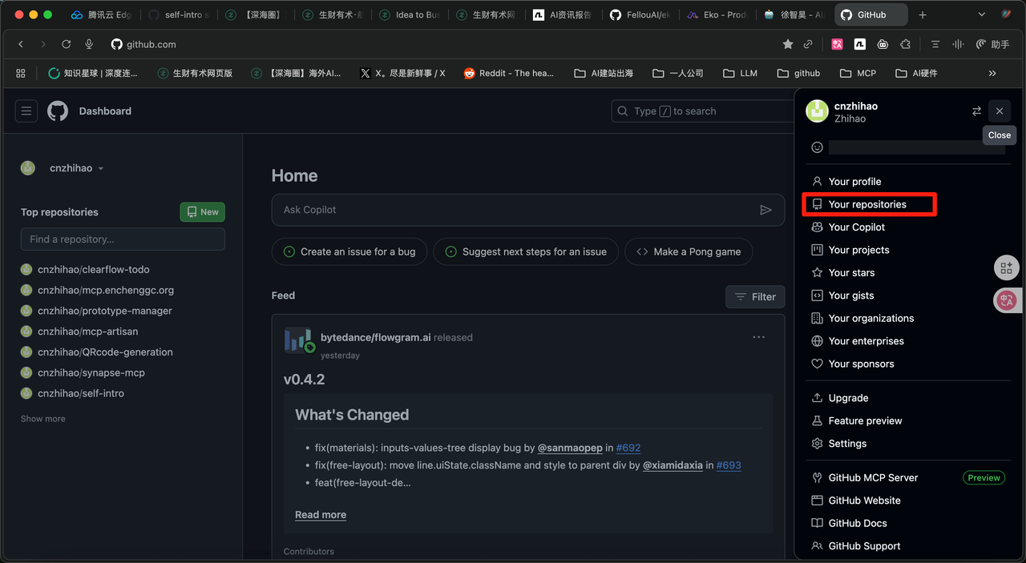Viewport: 1026px width, 563px height.
Task: Open the hamburger navigation menu
Action: point(26,111)
